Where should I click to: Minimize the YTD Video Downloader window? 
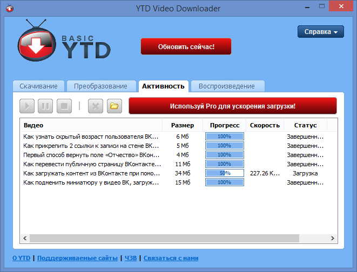click(x=307, y=7)
